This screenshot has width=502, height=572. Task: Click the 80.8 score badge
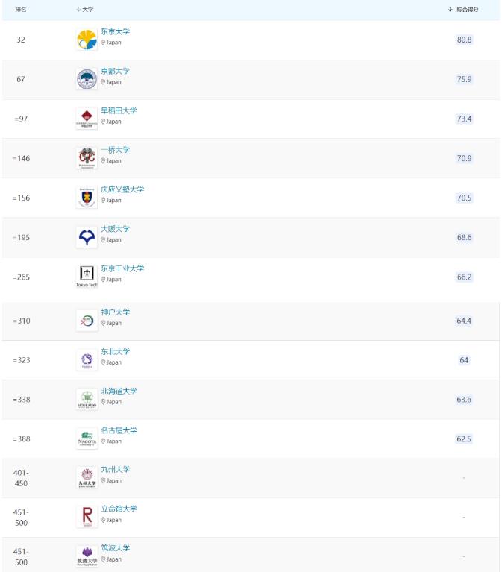click(x=463, y=39)
